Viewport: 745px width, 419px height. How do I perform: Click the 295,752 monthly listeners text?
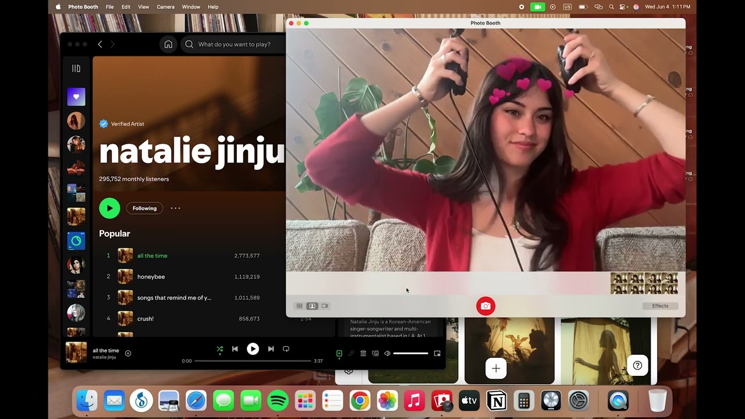[x=134, y=179]
